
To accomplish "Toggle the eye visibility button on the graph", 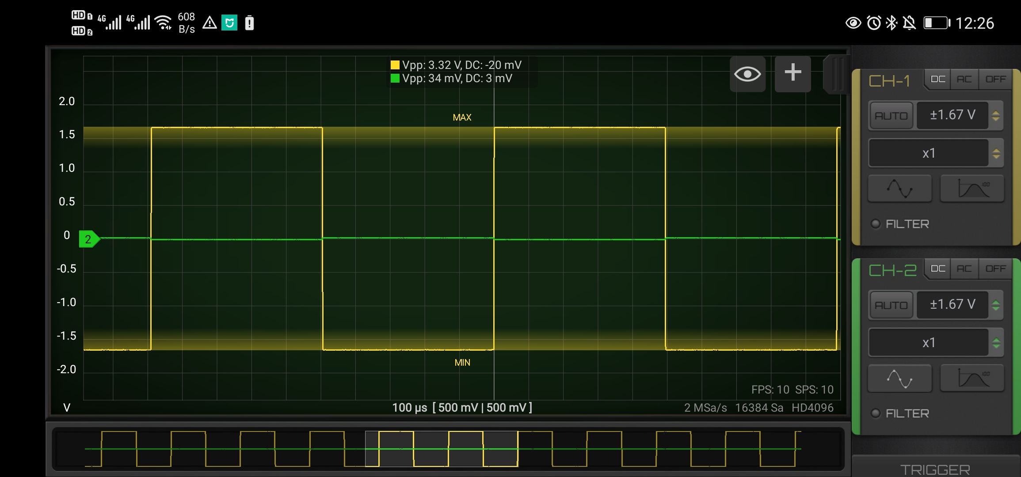I will click(x=747, y=74).
